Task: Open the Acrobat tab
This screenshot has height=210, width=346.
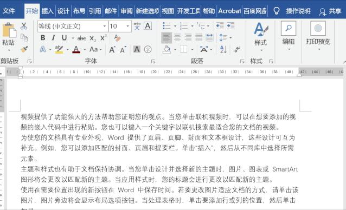Action: (x=229, y=11)
